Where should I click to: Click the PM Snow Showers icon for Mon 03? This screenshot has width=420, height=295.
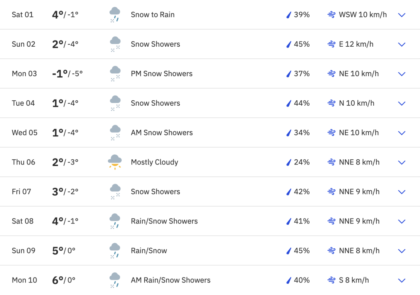point(115,73)
